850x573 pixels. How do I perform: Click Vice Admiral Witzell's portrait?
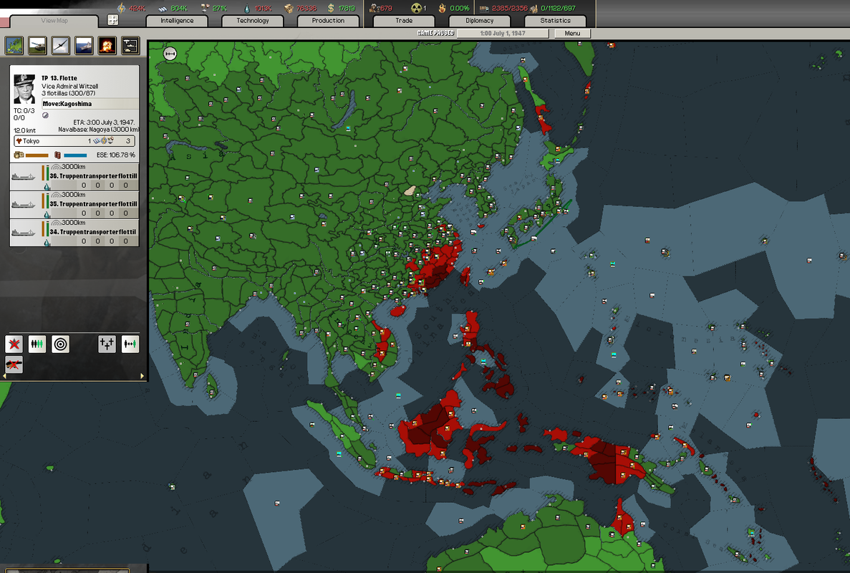coord(24,89)
